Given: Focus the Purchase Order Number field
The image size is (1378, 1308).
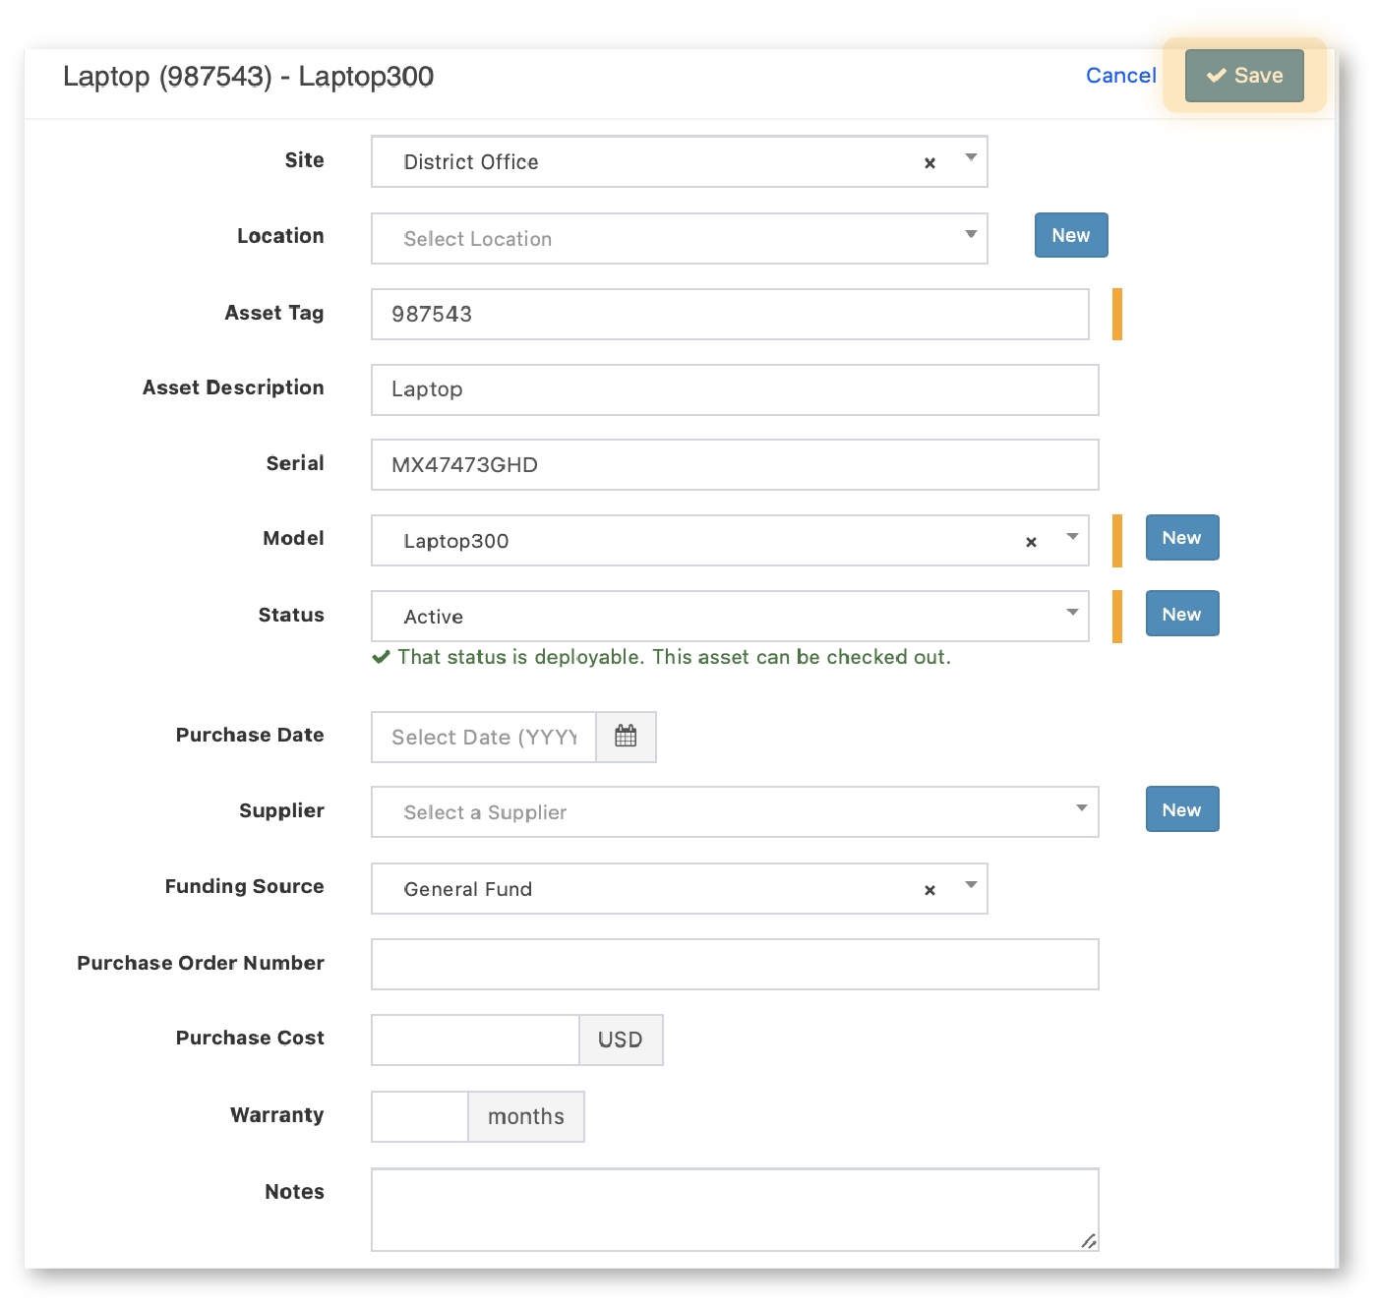Looking at the screenshot, I should click(735, 964).
